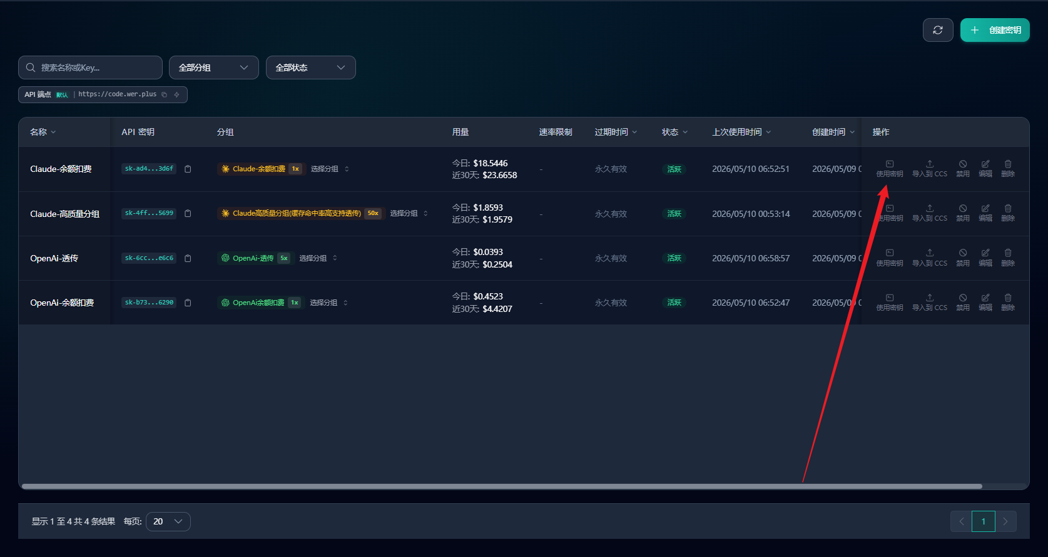Import OpenAi-透传 key to CCS
Screen dimensions: 1048x557
point(930,258)
